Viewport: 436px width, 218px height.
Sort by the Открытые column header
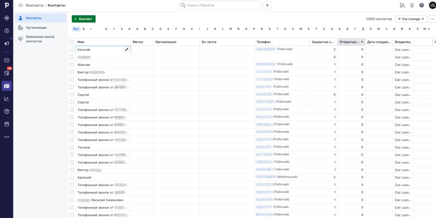tap(351, 42)
